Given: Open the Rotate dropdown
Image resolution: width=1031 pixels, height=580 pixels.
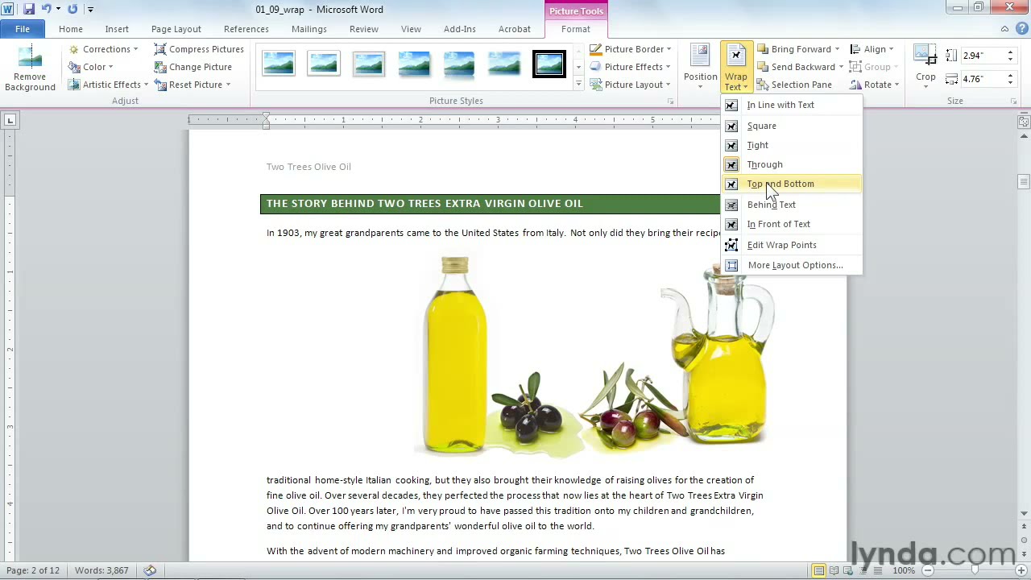Looking at the screenshot, I should pyautogui.click(x=874, y=85).
